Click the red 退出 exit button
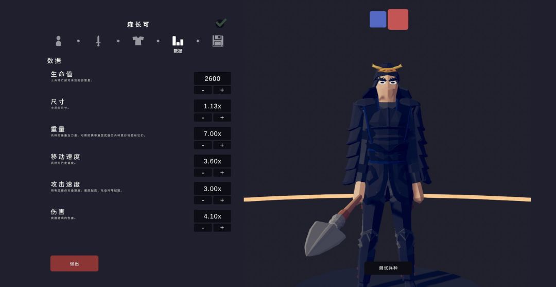 coord(75,264)
